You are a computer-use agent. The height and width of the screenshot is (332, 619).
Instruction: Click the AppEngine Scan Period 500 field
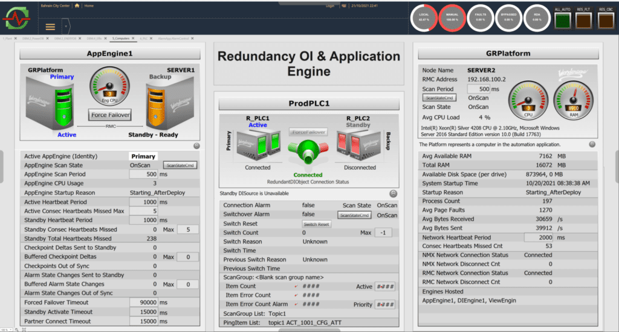pos(143,174)
